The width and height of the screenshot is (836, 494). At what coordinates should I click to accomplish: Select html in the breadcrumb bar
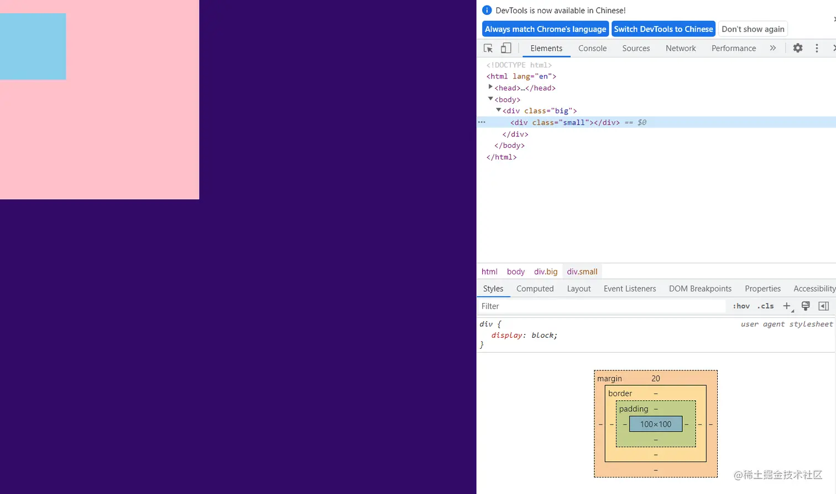[x=489, y=272]
